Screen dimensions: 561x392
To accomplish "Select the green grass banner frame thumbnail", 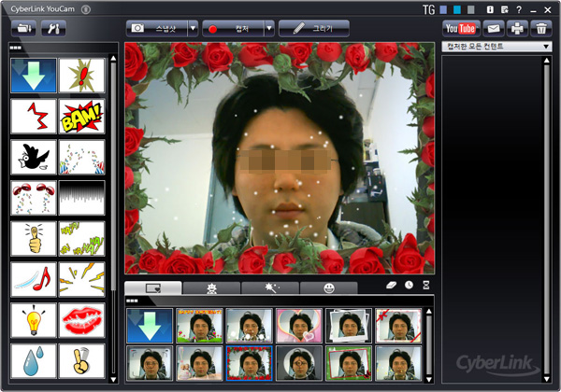I will click(x=199, y=326).
